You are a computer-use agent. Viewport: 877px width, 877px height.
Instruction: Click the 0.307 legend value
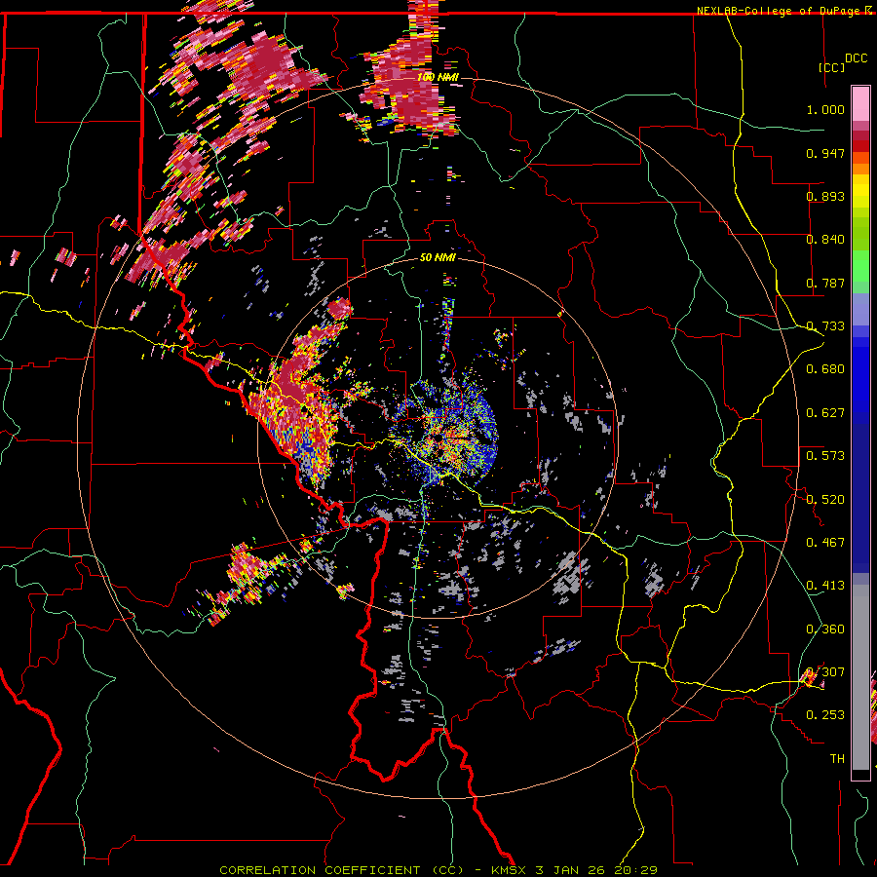tap(825, 672)
